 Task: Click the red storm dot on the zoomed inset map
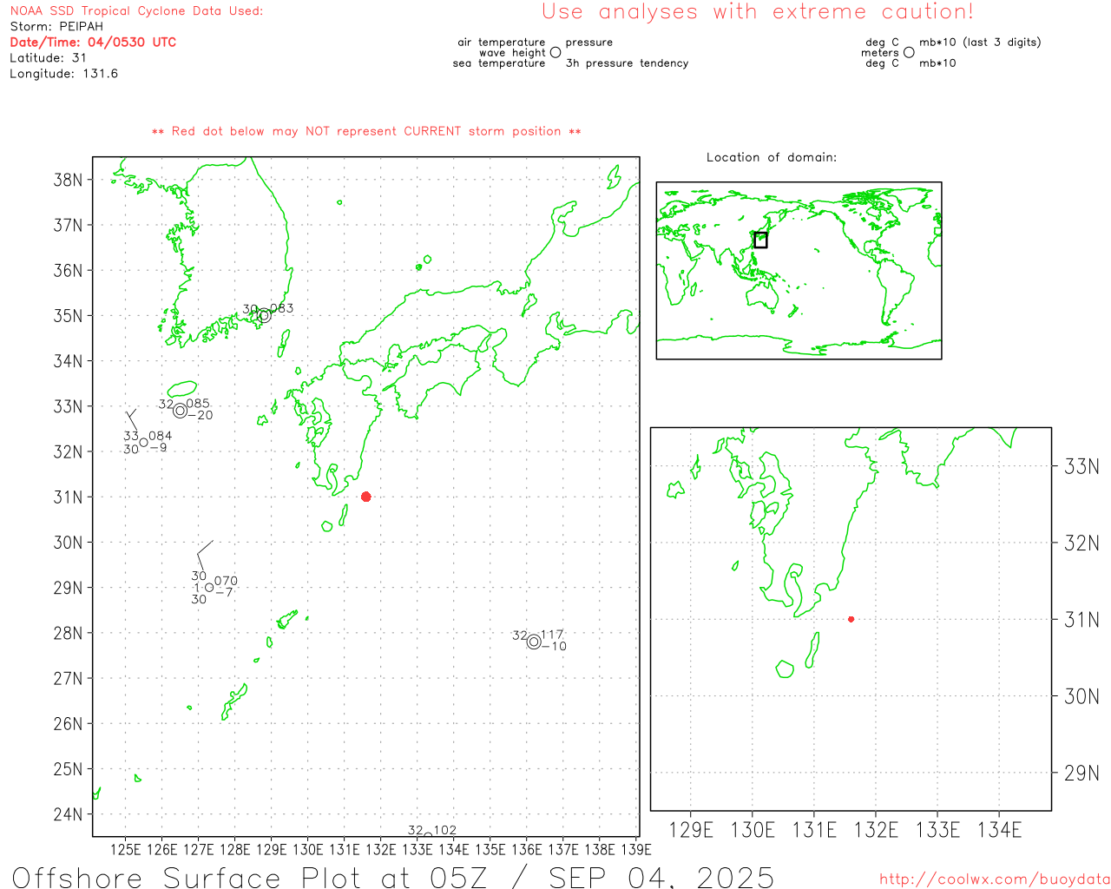coord(851,619)
